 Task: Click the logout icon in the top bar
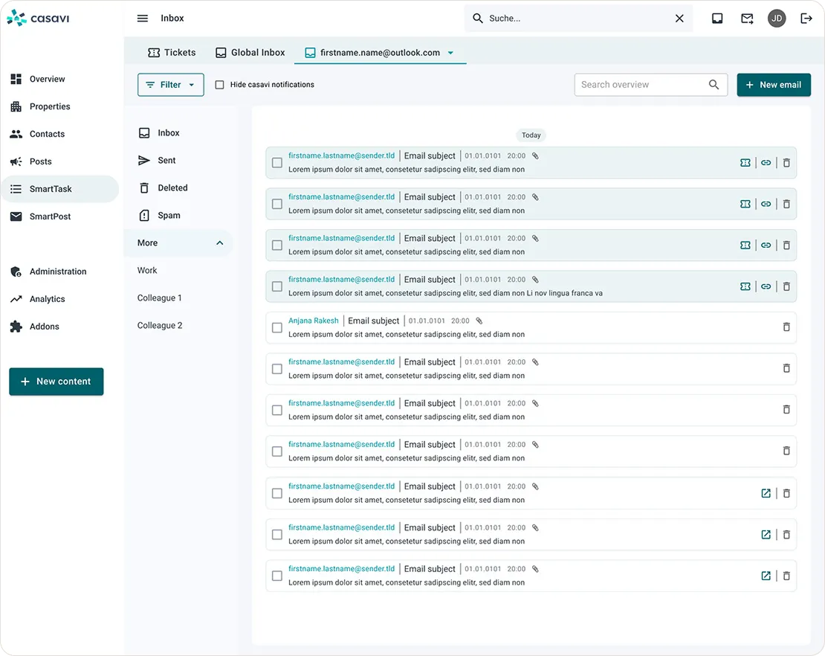click(806, 19)
